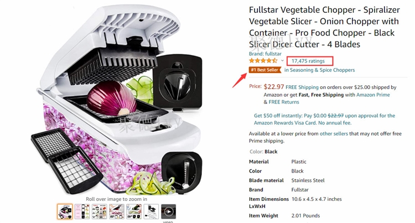Show the fourth onion chopping thumbnail
The width and height of the screenshot is (415, 223).
[x=116, y=211]
